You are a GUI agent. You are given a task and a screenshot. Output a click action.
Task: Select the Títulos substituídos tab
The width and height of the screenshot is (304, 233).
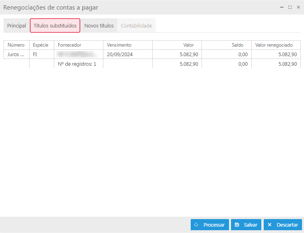pyautogui.click(x=55, y=25)
